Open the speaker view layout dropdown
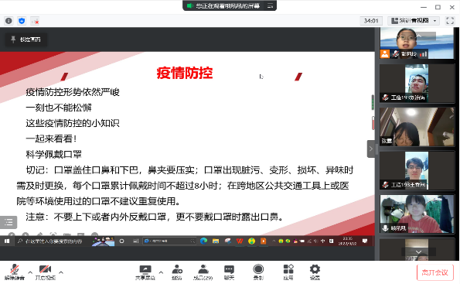460x284 pixels. point(414,21)
